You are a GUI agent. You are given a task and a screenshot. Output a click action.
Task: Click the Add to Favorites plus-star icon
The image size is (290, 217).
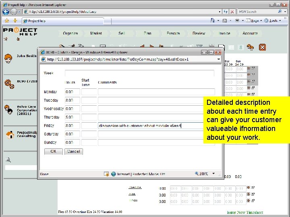15,20
